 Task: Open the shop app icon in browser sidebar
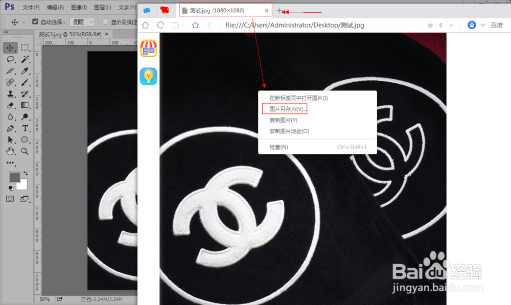tap(149, 49)
